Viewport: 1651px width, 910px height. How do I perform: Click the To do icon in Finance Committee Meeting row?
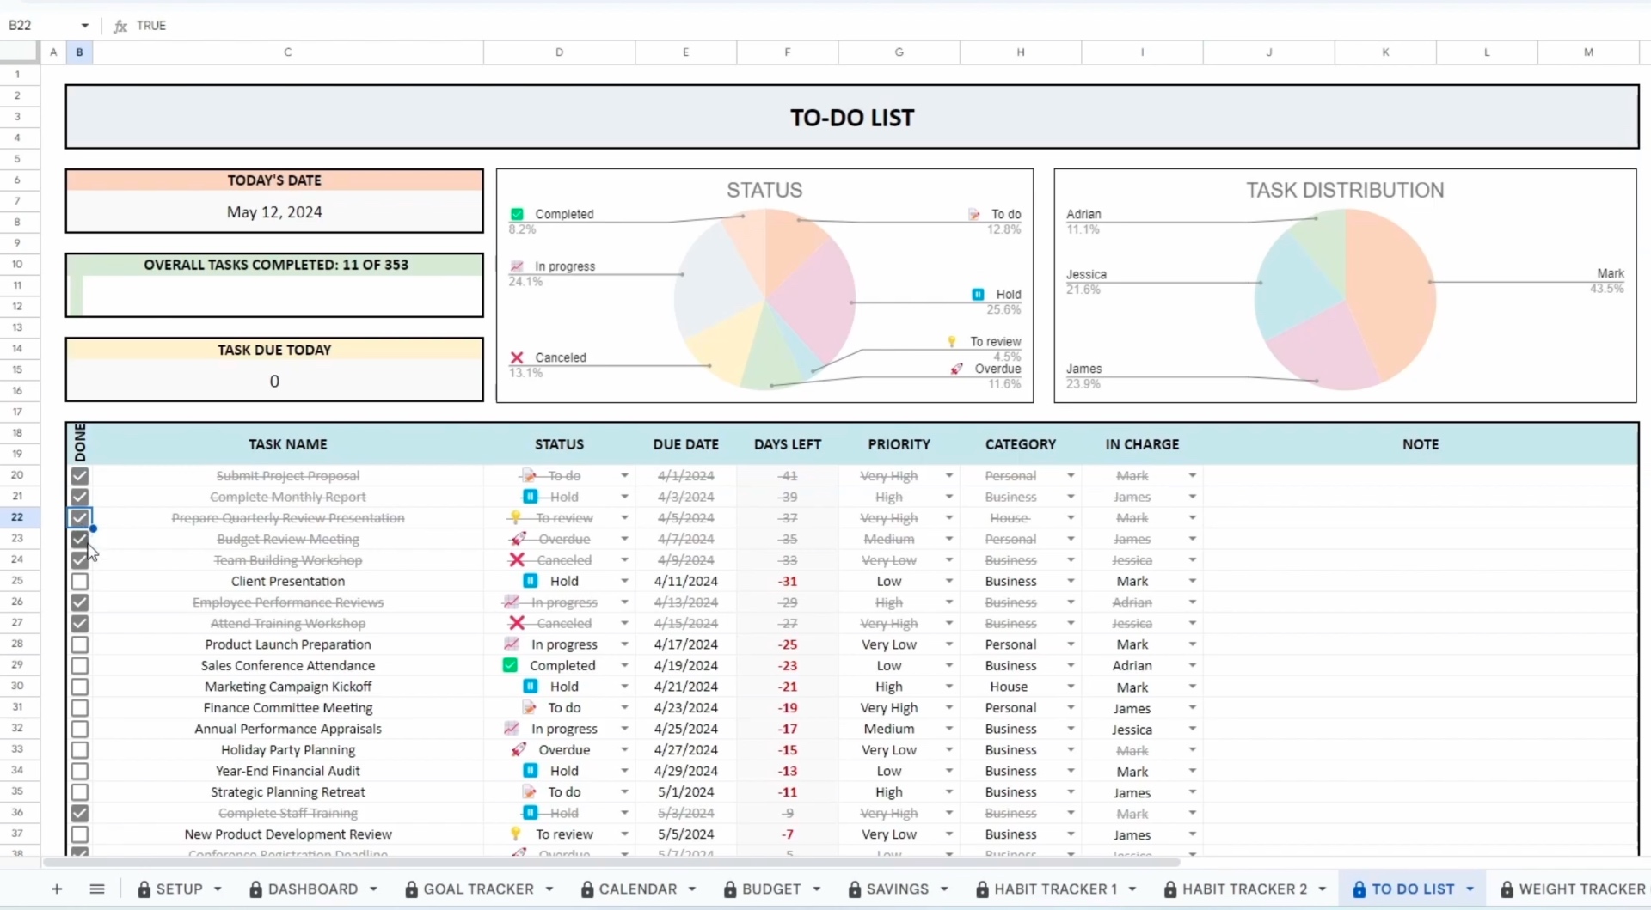click(x=530, y=707)
